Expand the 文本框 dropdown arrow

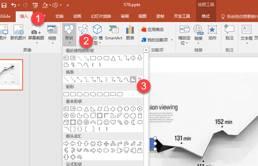(247, 43)
